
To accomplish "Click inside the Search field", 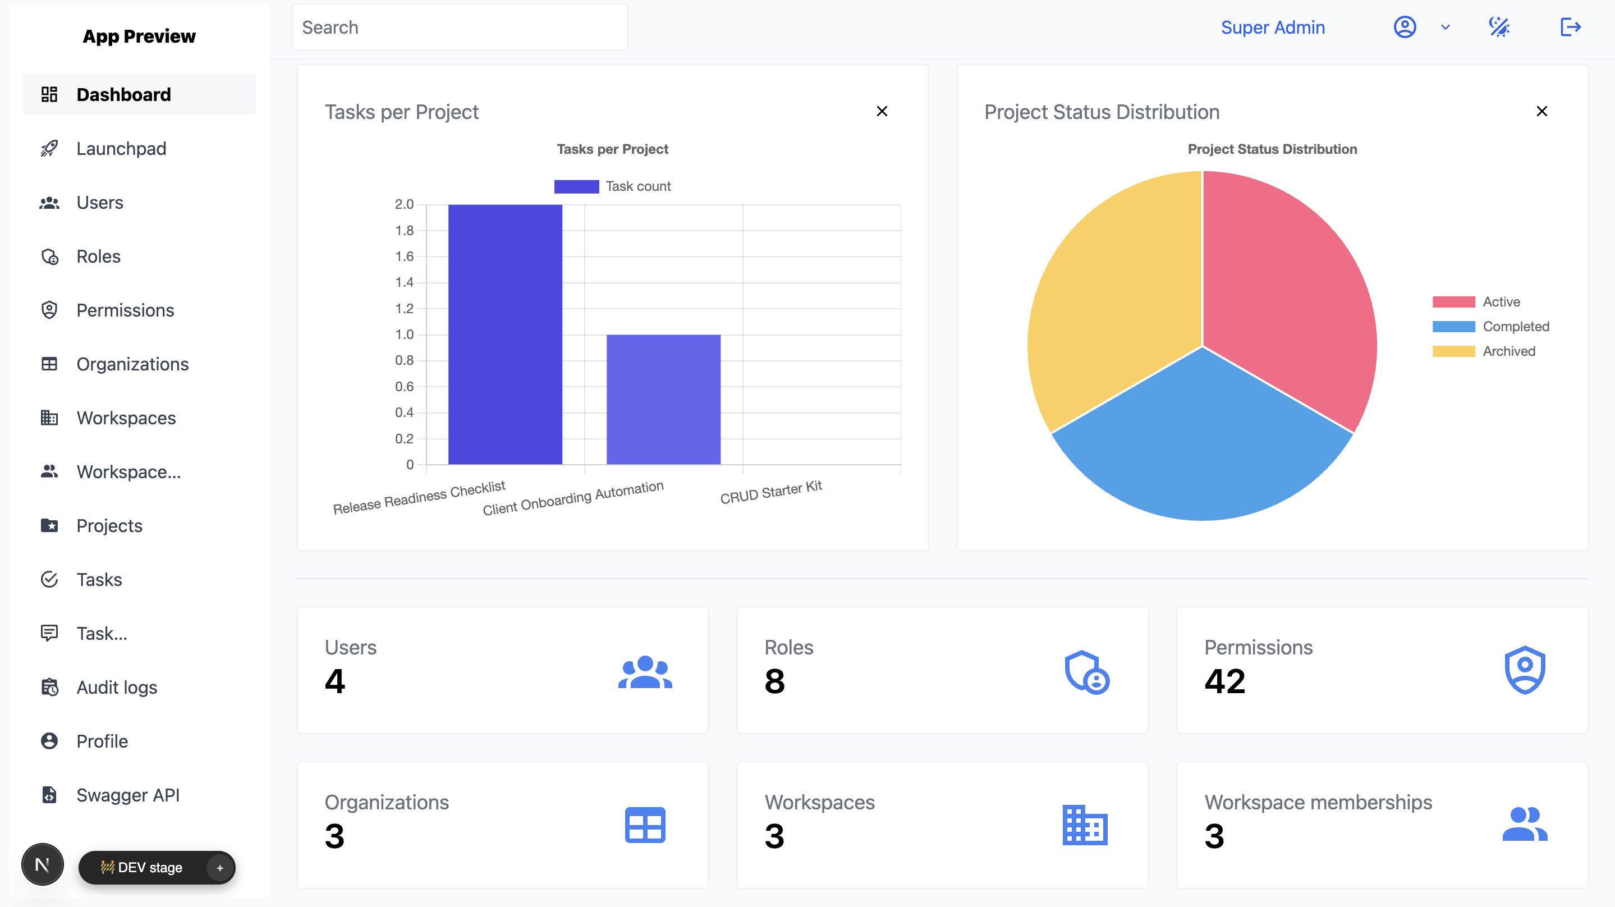I will 460,27.
